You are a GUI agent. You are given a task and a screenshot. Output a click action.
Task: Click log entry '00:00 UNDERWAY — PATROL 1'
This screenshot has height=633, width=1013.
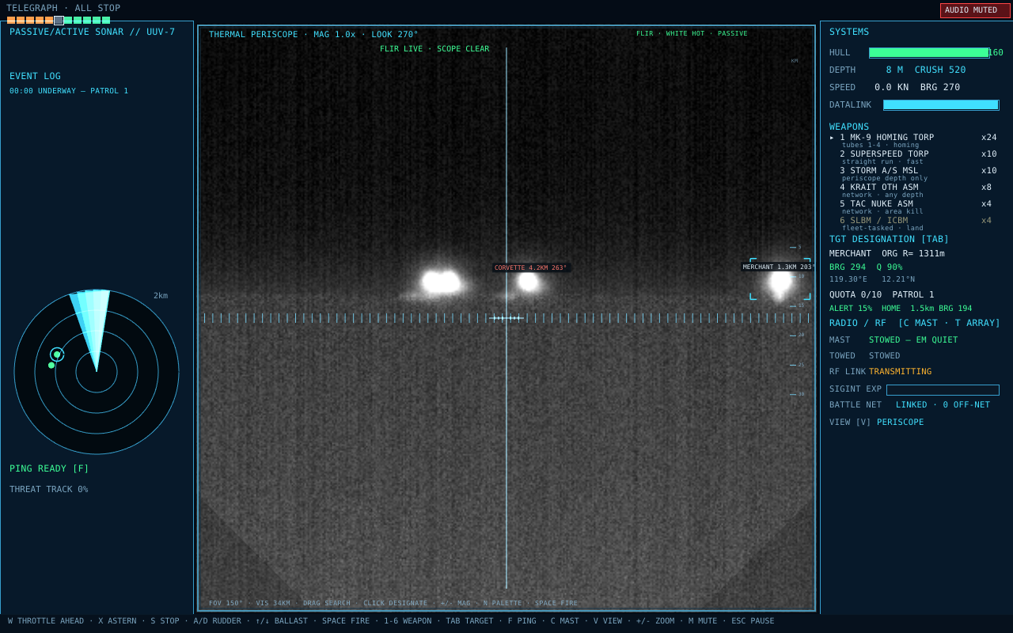point(69,91)
